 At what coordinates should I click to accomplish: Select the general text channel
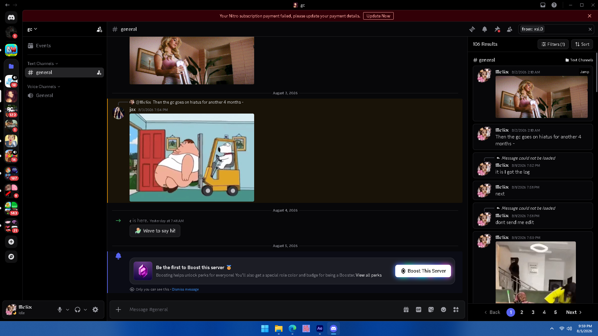tap(64, 72)
